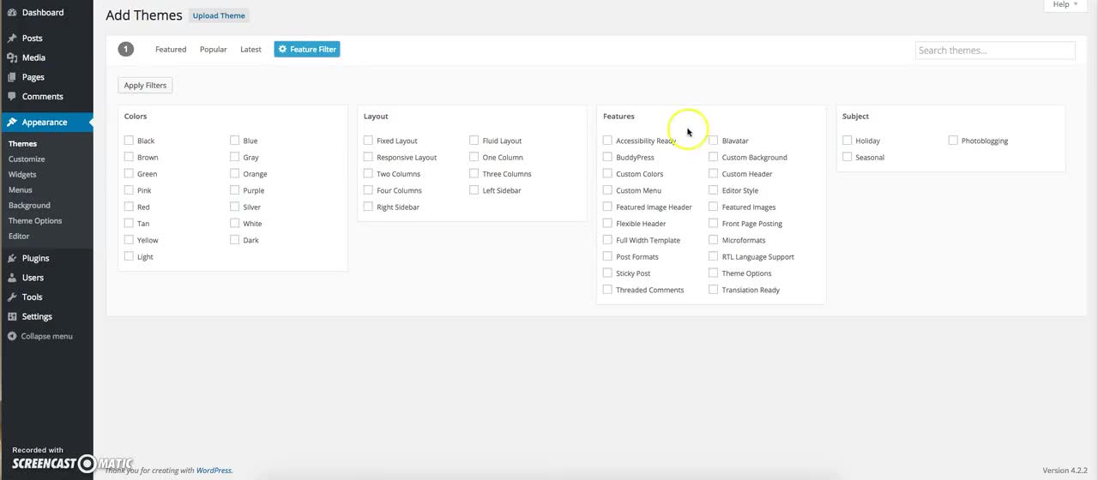
Task: Click the Tools wrench icon
Action: [12, 297]
